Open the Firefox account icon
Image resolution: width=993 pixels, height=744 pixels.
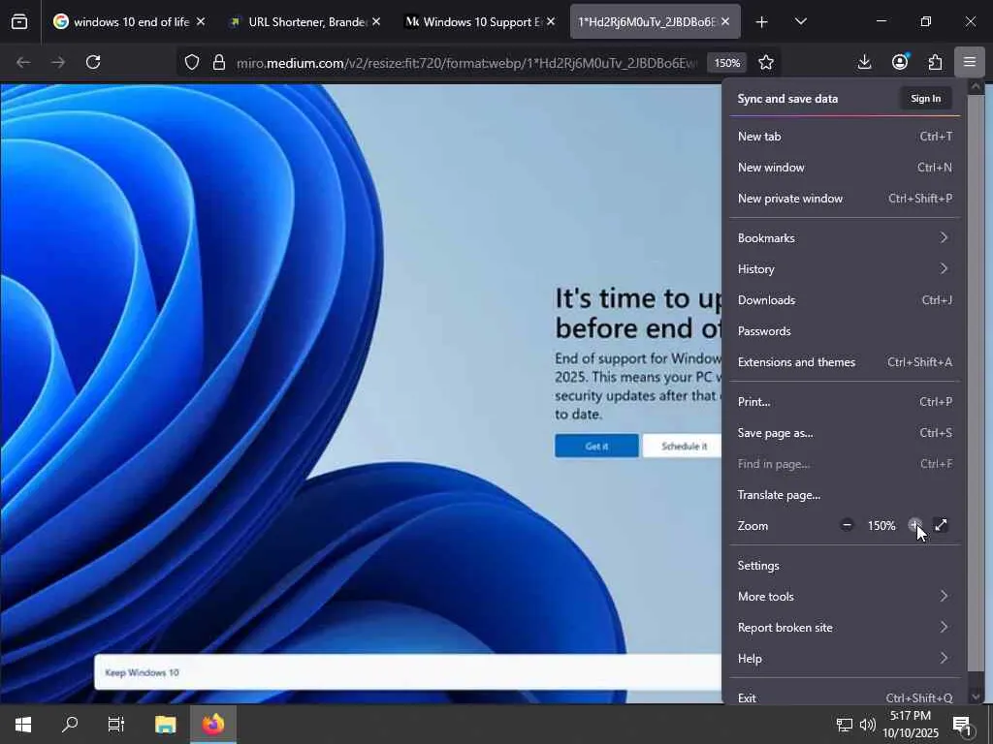pyautogui.click(x=900, y=62)
